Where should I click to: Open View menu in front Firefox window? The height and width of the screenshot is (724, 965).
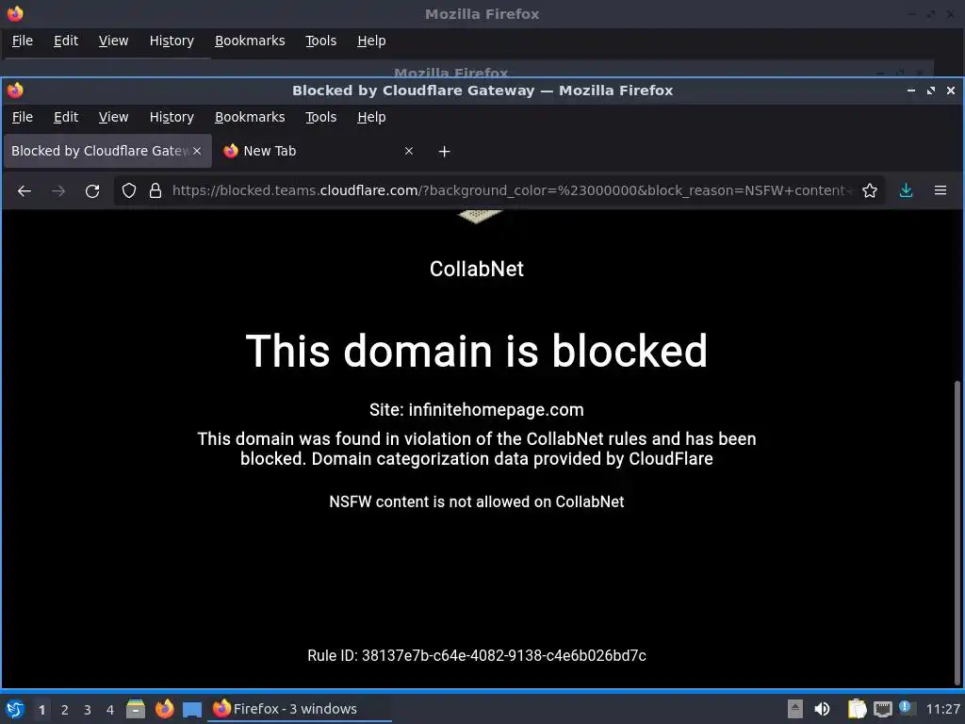click(113, 117)
